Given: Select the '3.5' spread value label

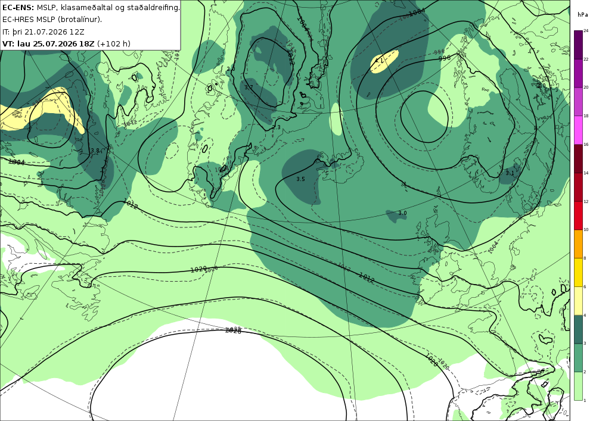Looking at the screenshot, I should click(x=300, y=179).
